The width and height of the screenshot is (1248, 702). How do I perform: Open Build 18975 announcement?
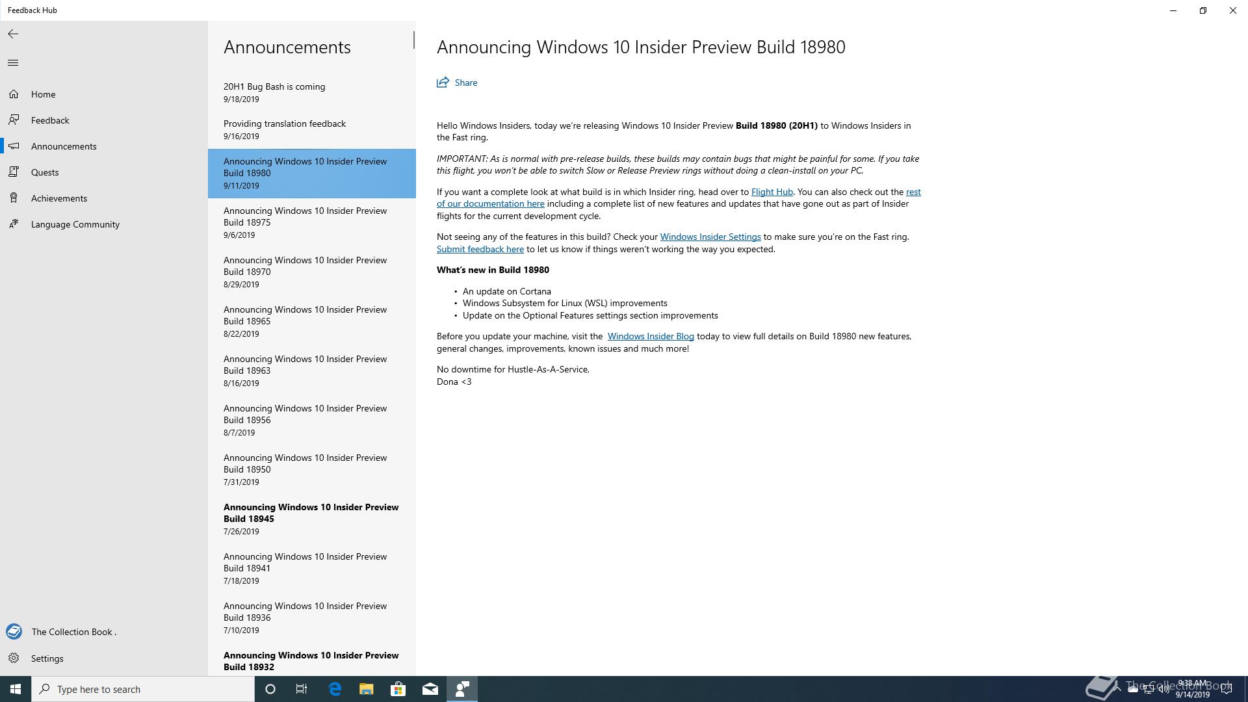pyautogui.click(x=312, y=223)
